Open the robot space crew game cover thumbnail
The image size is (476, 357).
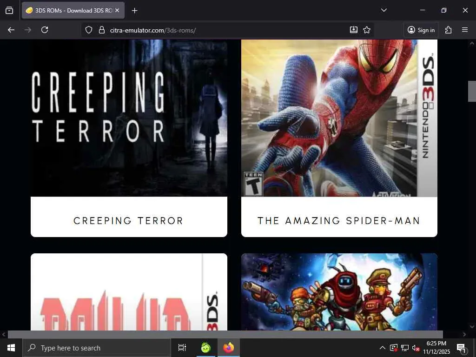[x=339, y=292]
